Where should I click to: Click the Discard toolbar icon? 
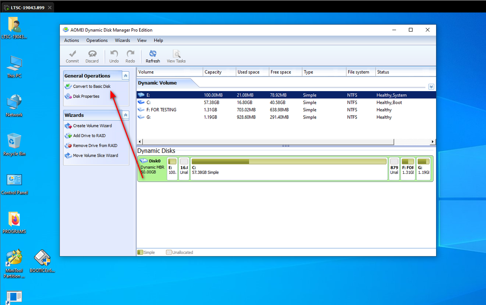click(92, 54)
